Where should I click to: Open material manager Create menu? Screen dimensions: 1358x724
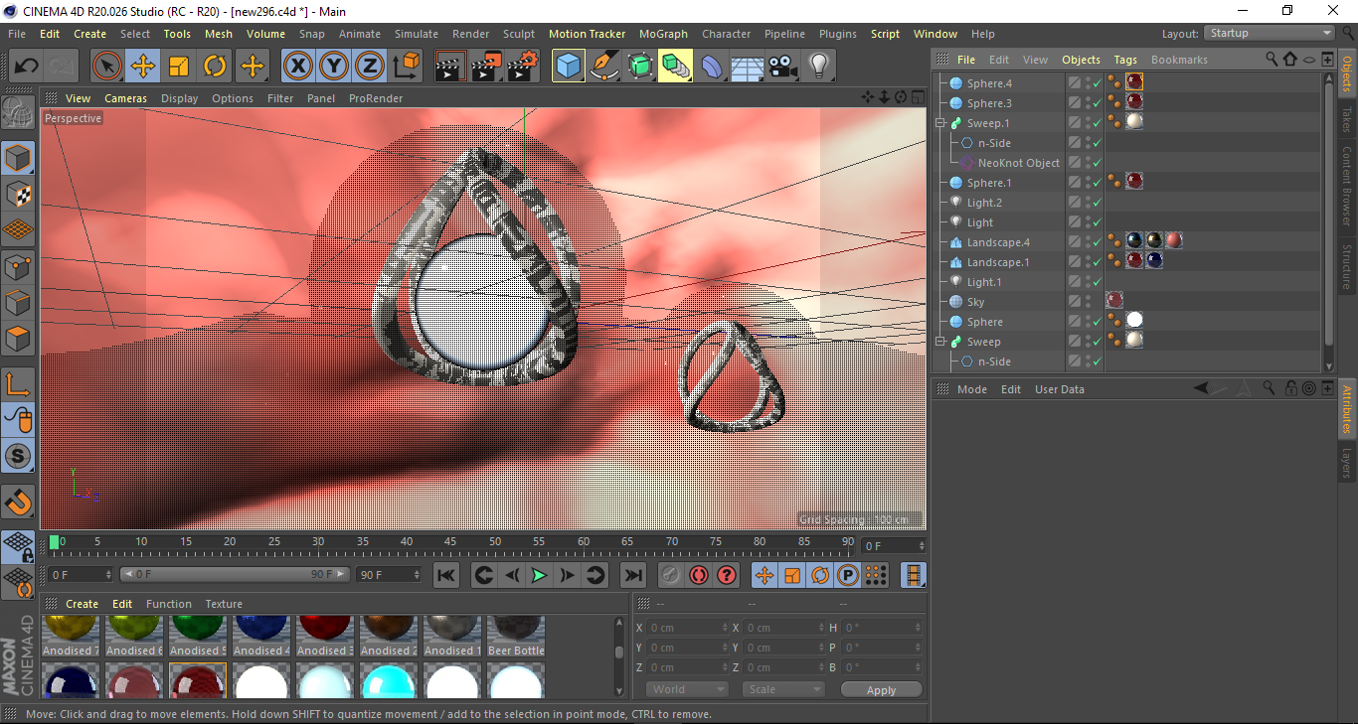(x=83, y=604)
